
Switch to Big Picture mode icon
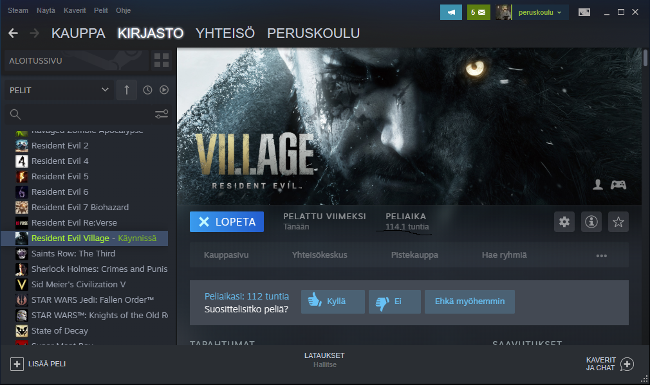click(584, 12)
